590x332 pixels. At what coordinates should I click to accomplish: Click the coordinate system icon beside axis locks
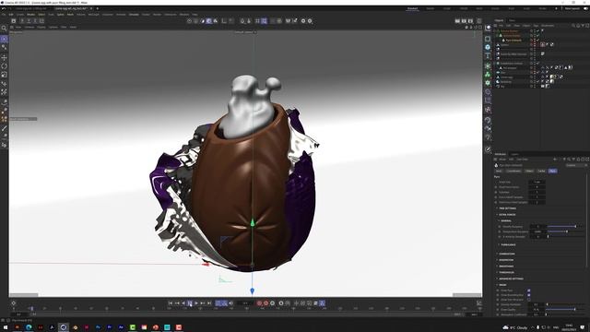click(41, 21)
